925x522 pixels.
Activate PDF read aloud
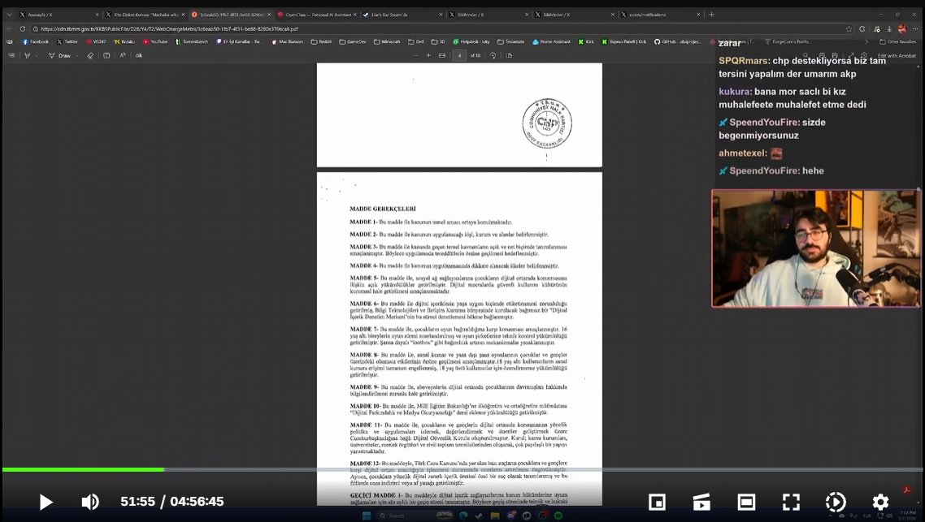point(123,55)
